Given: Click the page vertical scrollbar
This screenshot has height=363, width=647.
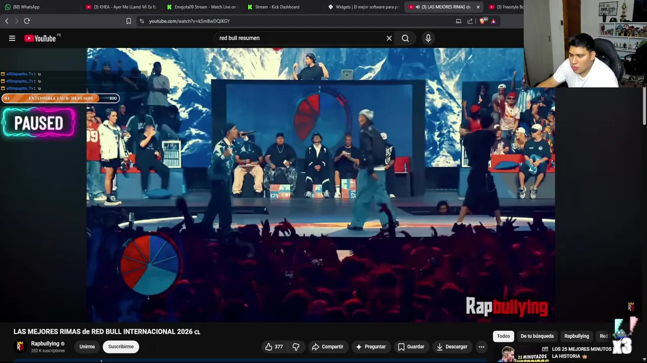Looking at the screenshot, I should pos(644,106).
